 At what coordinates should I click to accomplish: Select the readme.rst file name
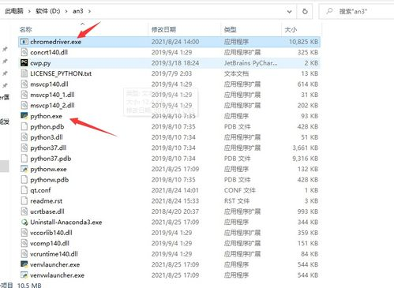coord(47,201)
